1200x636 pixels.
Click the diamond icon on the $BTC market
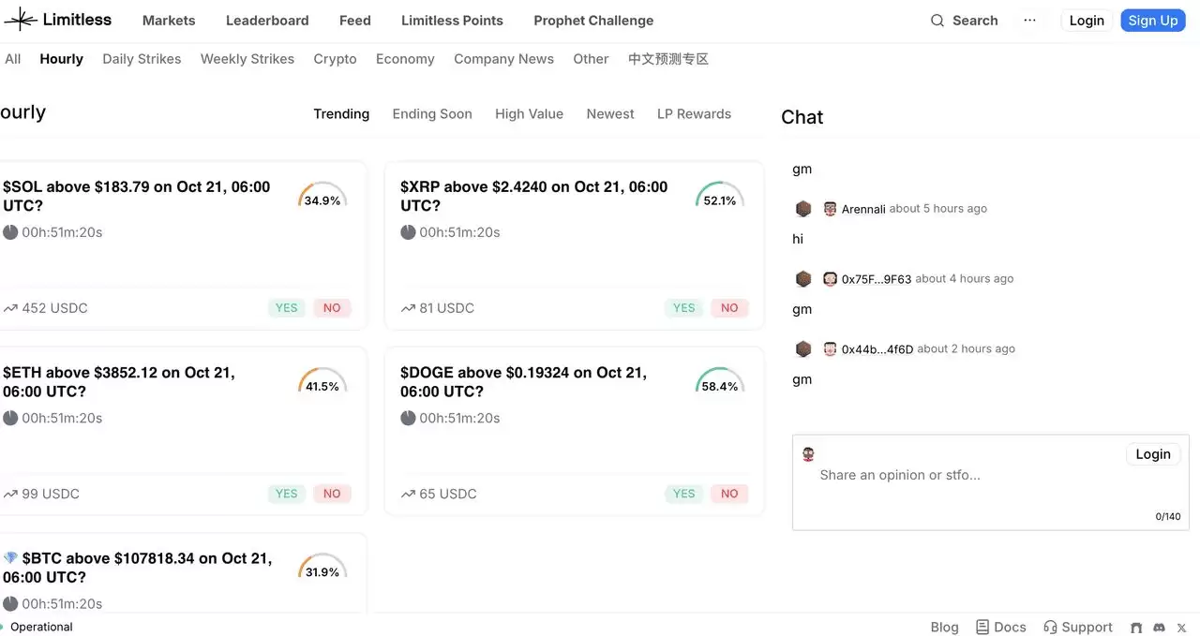point(9,557)
